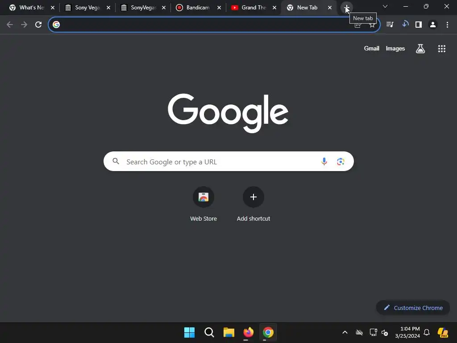
Task: Close the SonyVegas tab
Action: (x=163, y=8)
